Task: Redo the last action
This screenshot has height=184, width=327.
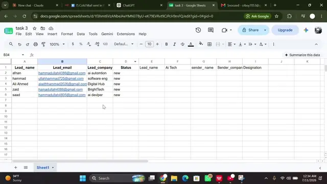Action: click(27, 44)
